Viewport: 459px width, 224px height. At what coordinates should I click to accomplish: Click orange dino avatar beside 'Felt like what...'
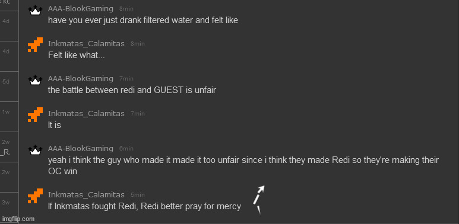[35, 44]
